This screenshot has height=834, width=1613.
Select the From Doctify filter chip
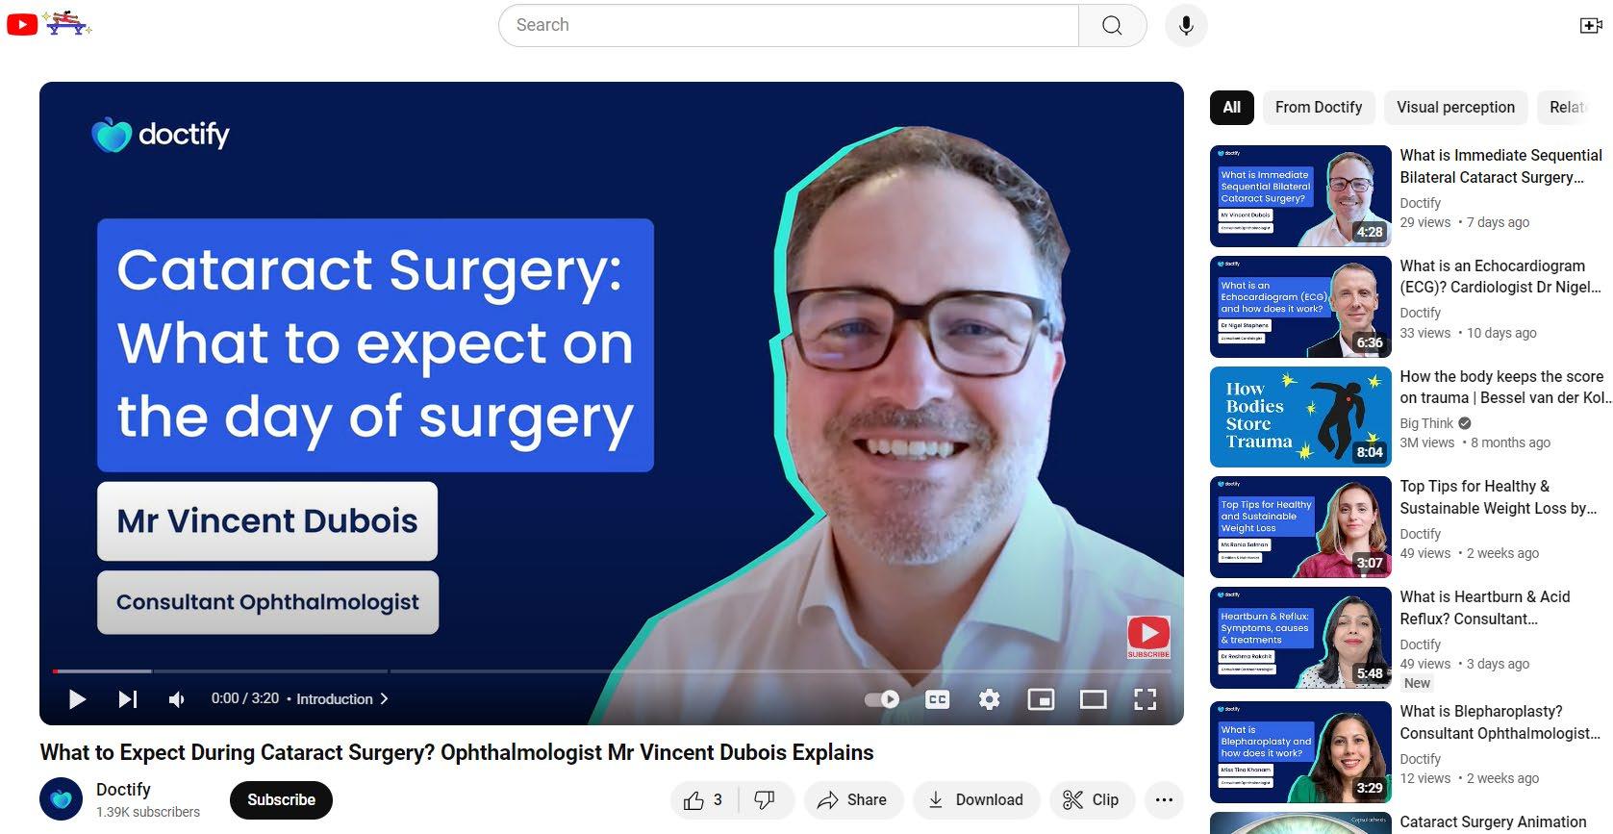coord(1319,108)
